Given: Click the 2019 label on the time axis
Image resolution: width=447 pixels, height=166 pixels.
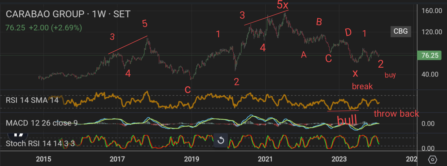Looking at the screenshot, I should coord(191,159).
